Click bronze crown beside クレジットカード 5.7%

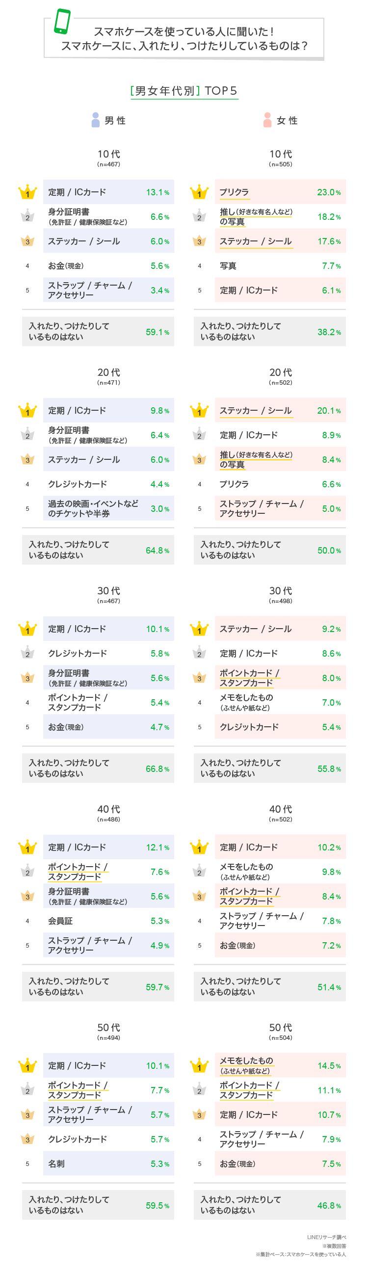tap(27, 1139)
